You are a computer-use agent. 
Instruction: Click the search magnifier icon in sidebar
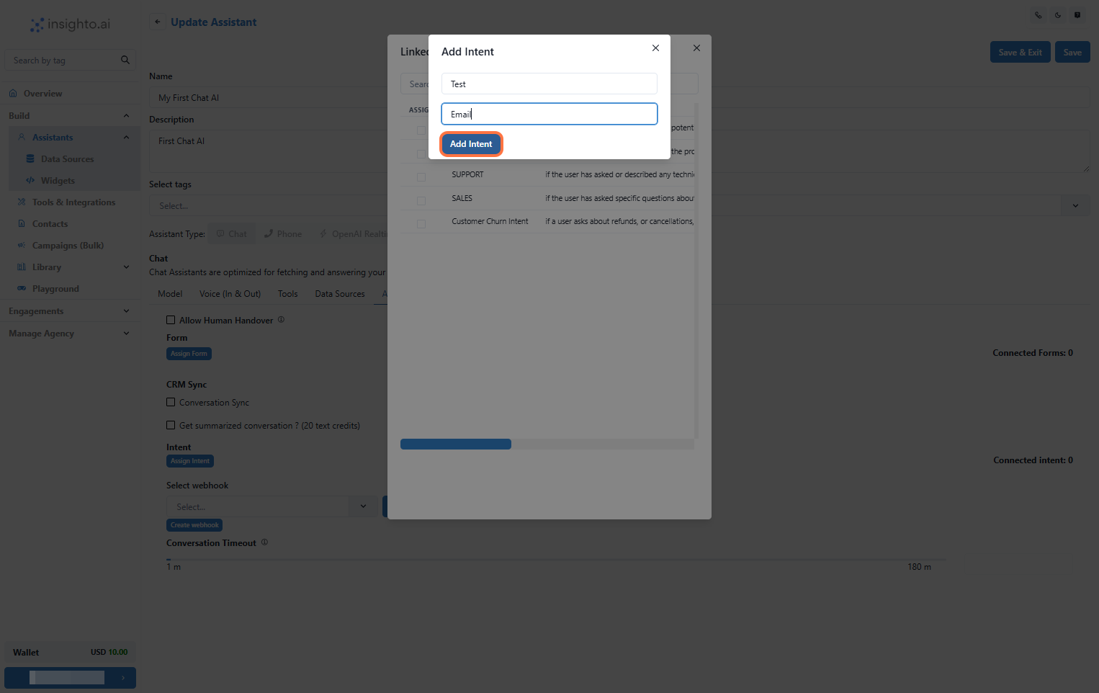tap(125, 60)
